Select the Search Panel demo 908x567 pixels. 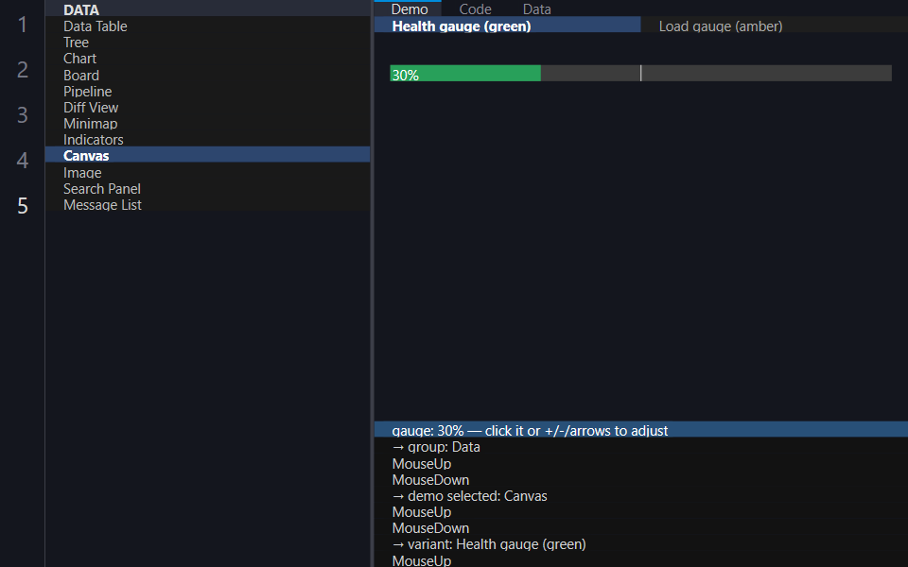(x=207, y=188)
